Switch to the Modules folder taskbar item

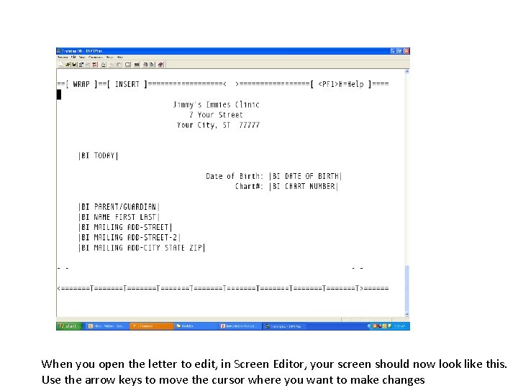[195, 326]
